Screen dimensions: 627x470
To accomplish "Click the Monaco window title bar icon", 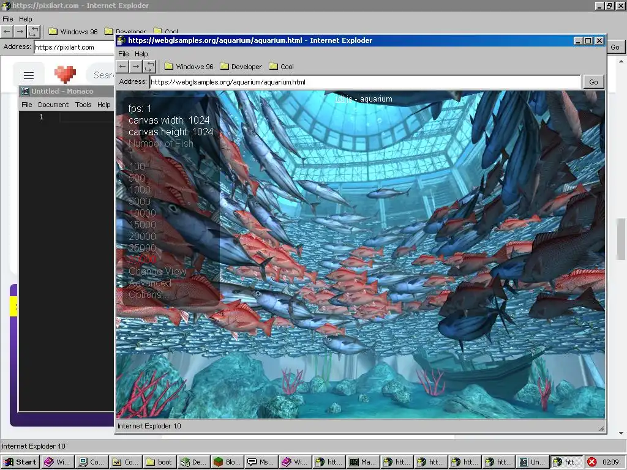I will pos(25,91).
